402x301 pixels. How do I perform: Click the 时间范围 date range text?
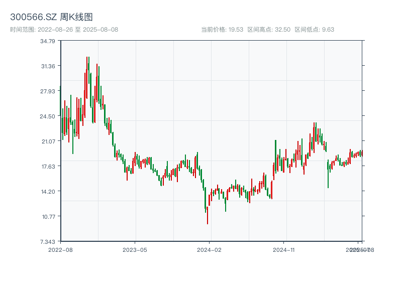coord(64,30)
